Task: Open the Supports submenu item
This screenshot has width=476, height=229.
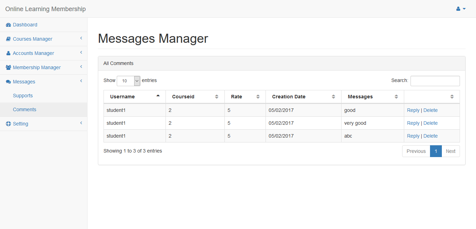Action: pyautogui.click(x=23, y=96)
